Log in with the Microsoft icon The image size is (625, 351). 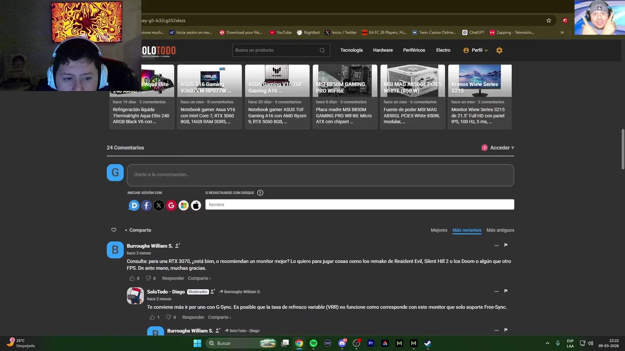point(184,206)
